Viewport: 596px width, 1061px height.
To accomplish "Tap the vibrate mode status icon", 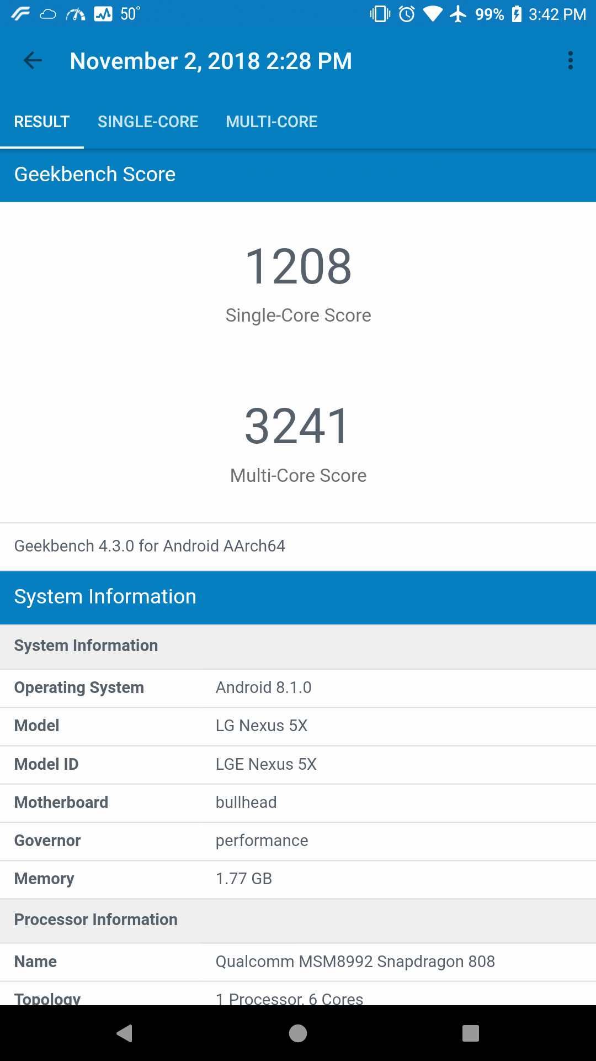I will tap(380, 14).
